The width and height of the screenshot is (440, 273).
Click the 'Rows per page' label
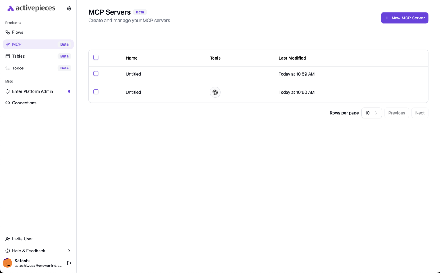pyautogui.click(x=344, y=113)
